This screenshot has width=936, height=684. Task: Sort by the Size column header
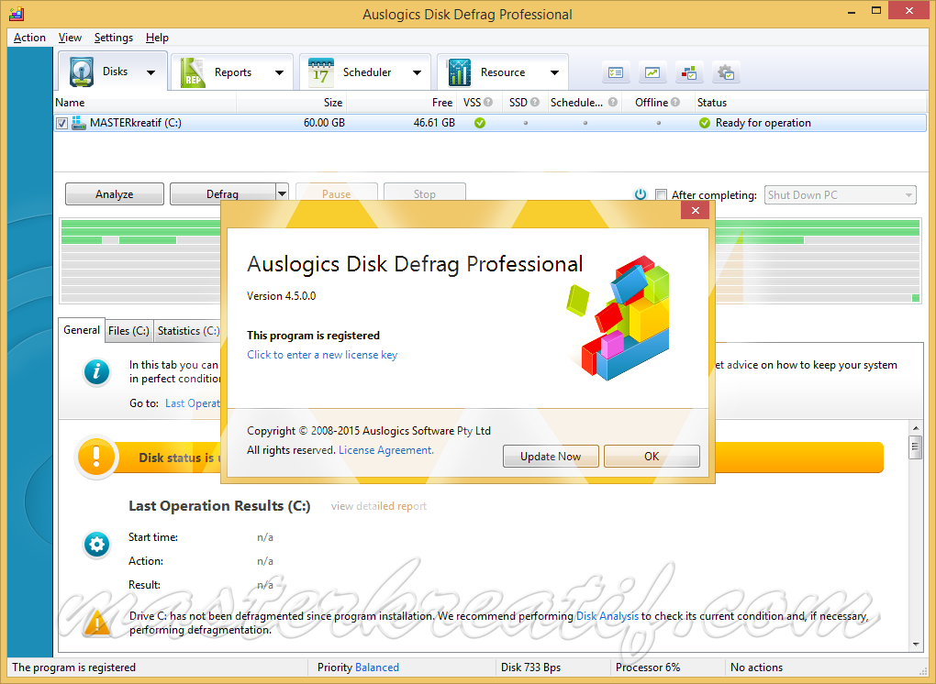pyautogui.click(x=291, y=102)
